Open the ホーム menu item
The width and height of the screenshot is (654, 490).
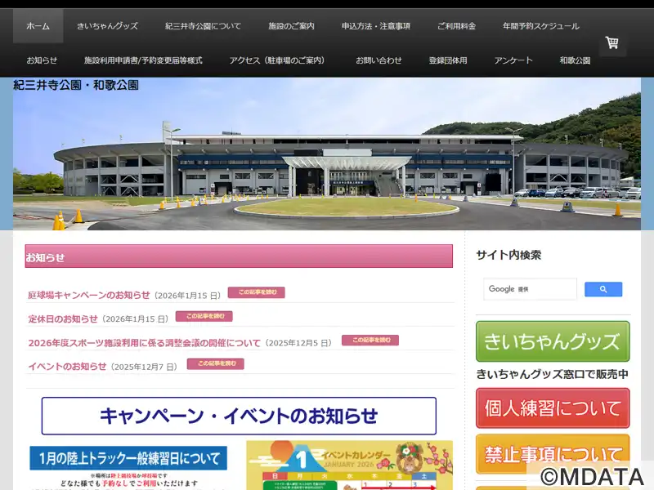point(38,26)
